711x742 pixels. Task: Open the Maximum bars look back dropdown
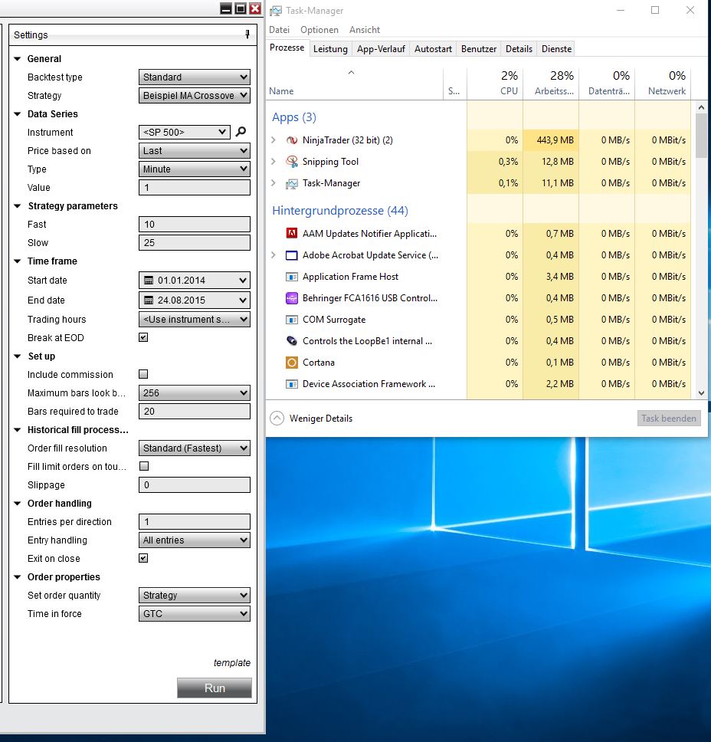[x=195, y=392]
